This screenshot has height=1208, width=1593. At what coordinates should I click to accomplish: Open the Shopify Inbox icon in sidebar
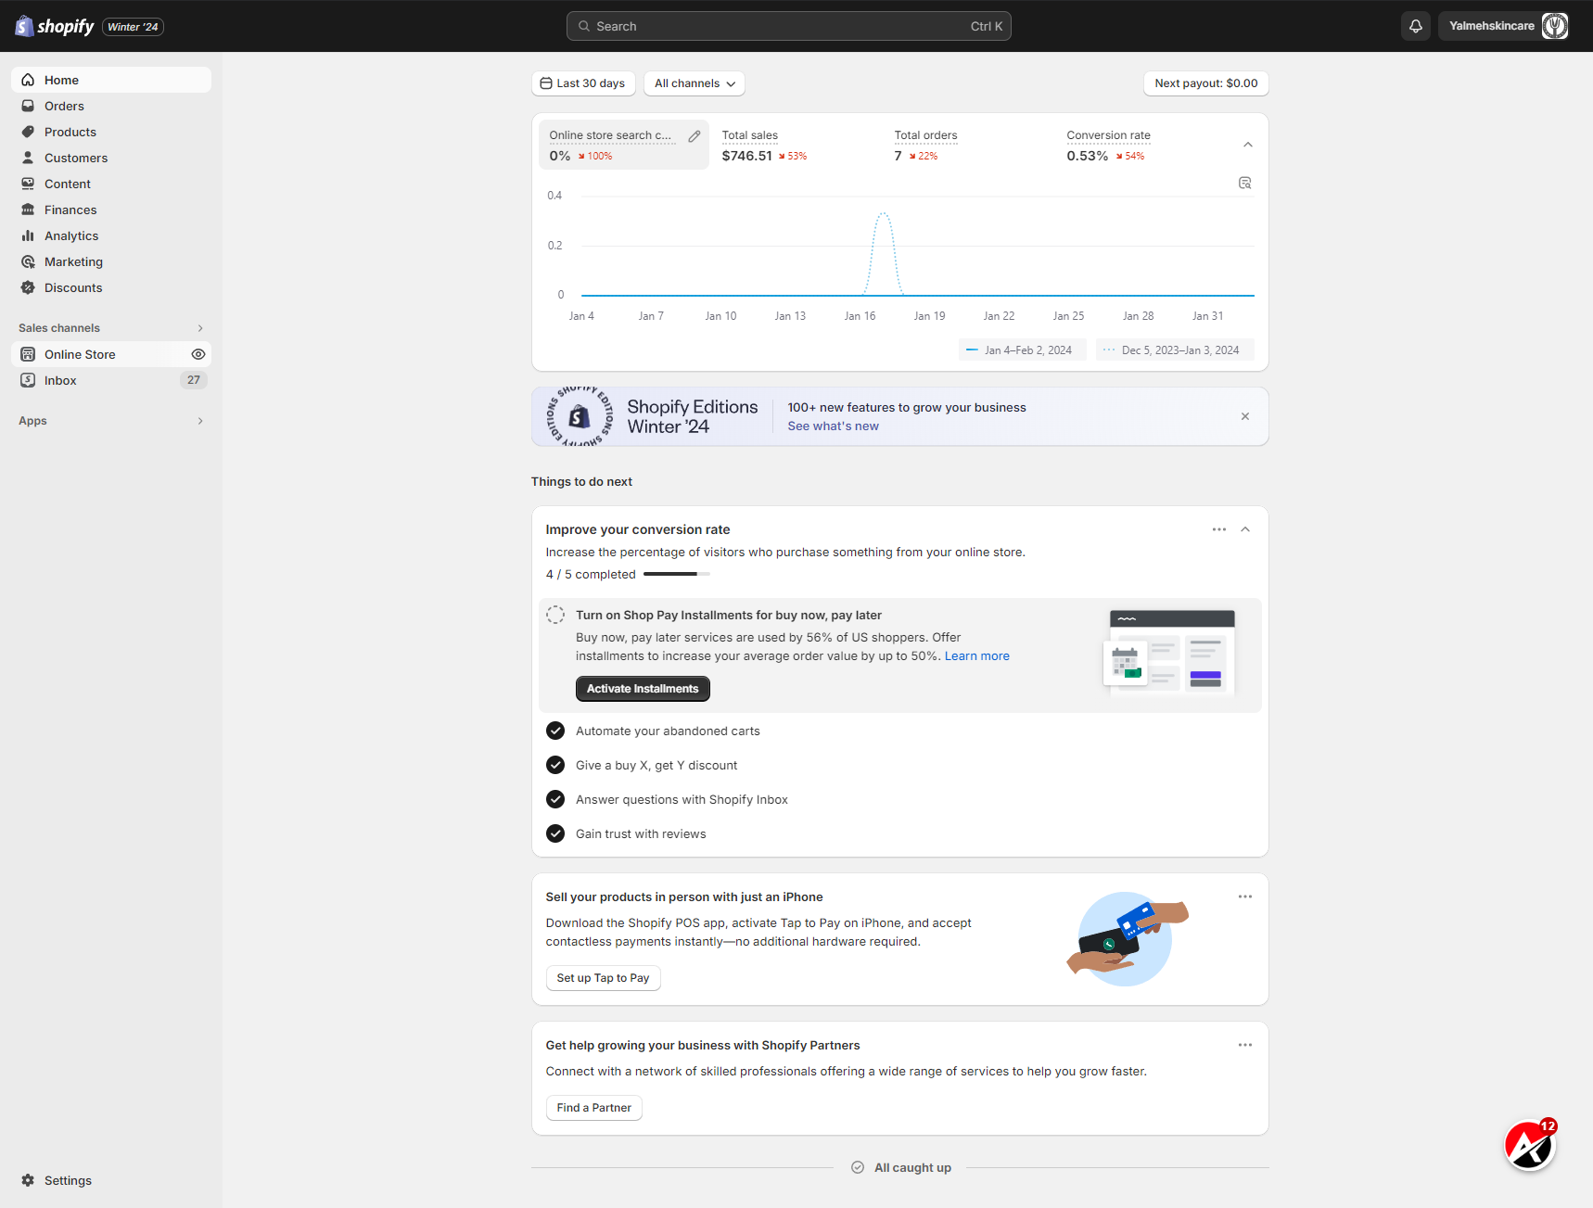[x=28, y=380]
